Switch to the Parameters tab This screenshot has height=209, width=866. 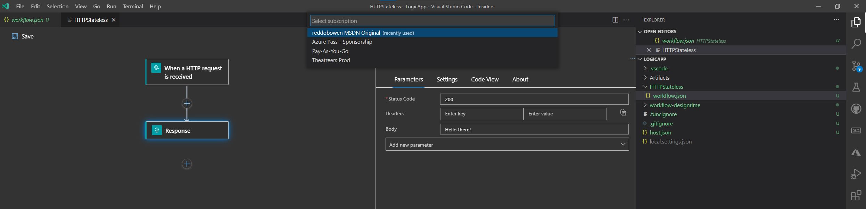point(409,79)
